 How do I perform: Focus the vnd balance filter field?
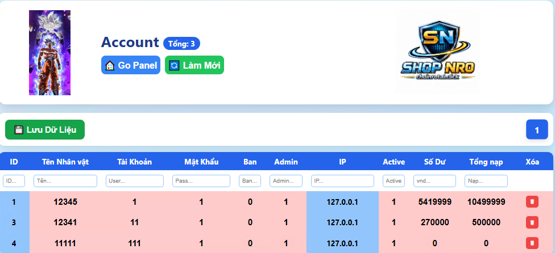pos(434,181)
